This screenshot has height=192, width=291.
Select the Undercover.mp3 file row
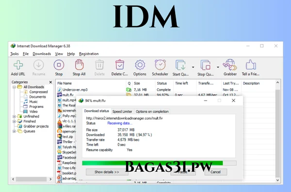(x=166, y=89)
